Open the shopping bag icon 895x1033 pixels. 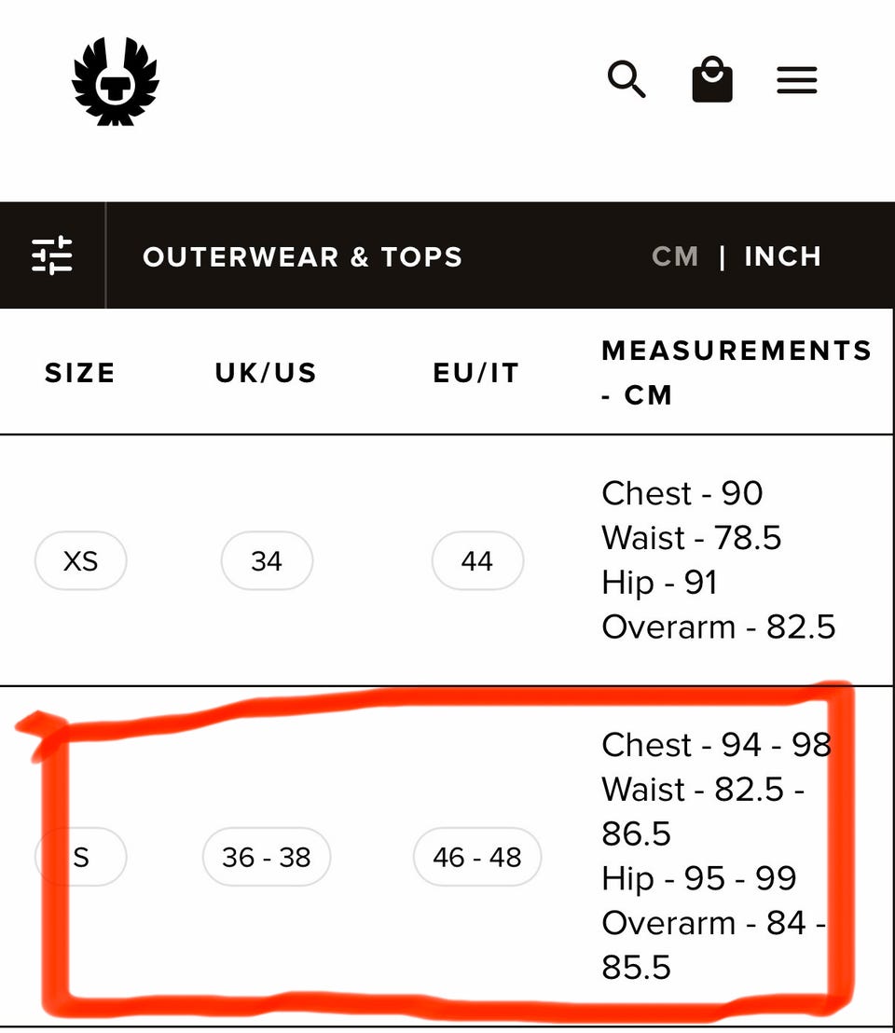712,80
